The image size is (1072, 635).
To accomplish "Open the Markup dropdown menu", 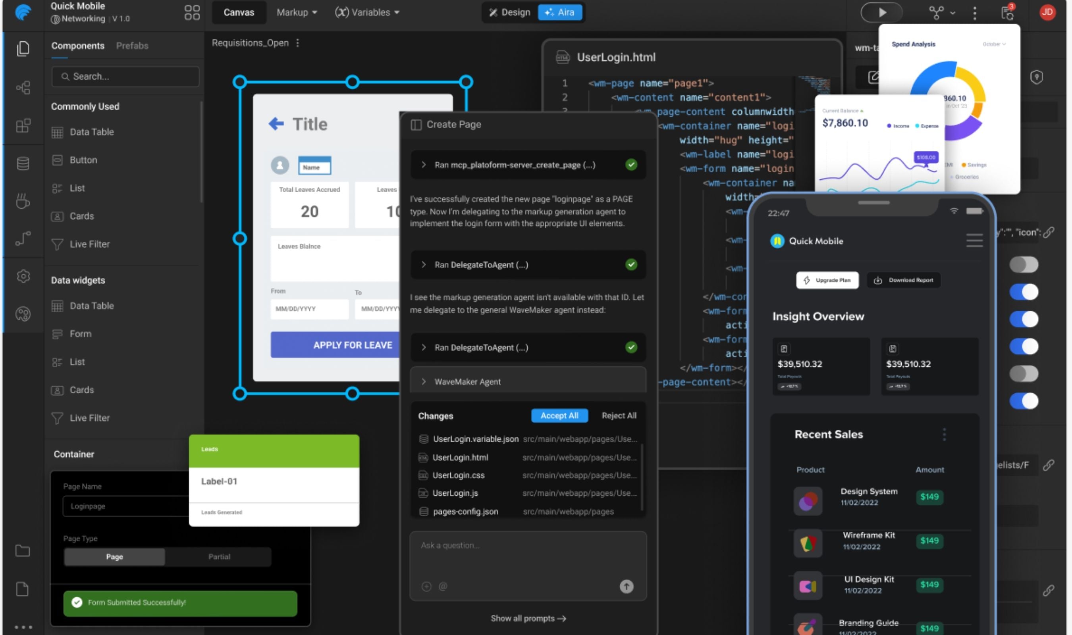I will coord(297,12).
